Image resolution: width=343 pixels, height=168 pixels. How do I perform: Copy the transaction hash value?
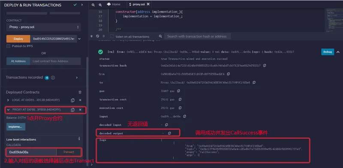(265, 65)
